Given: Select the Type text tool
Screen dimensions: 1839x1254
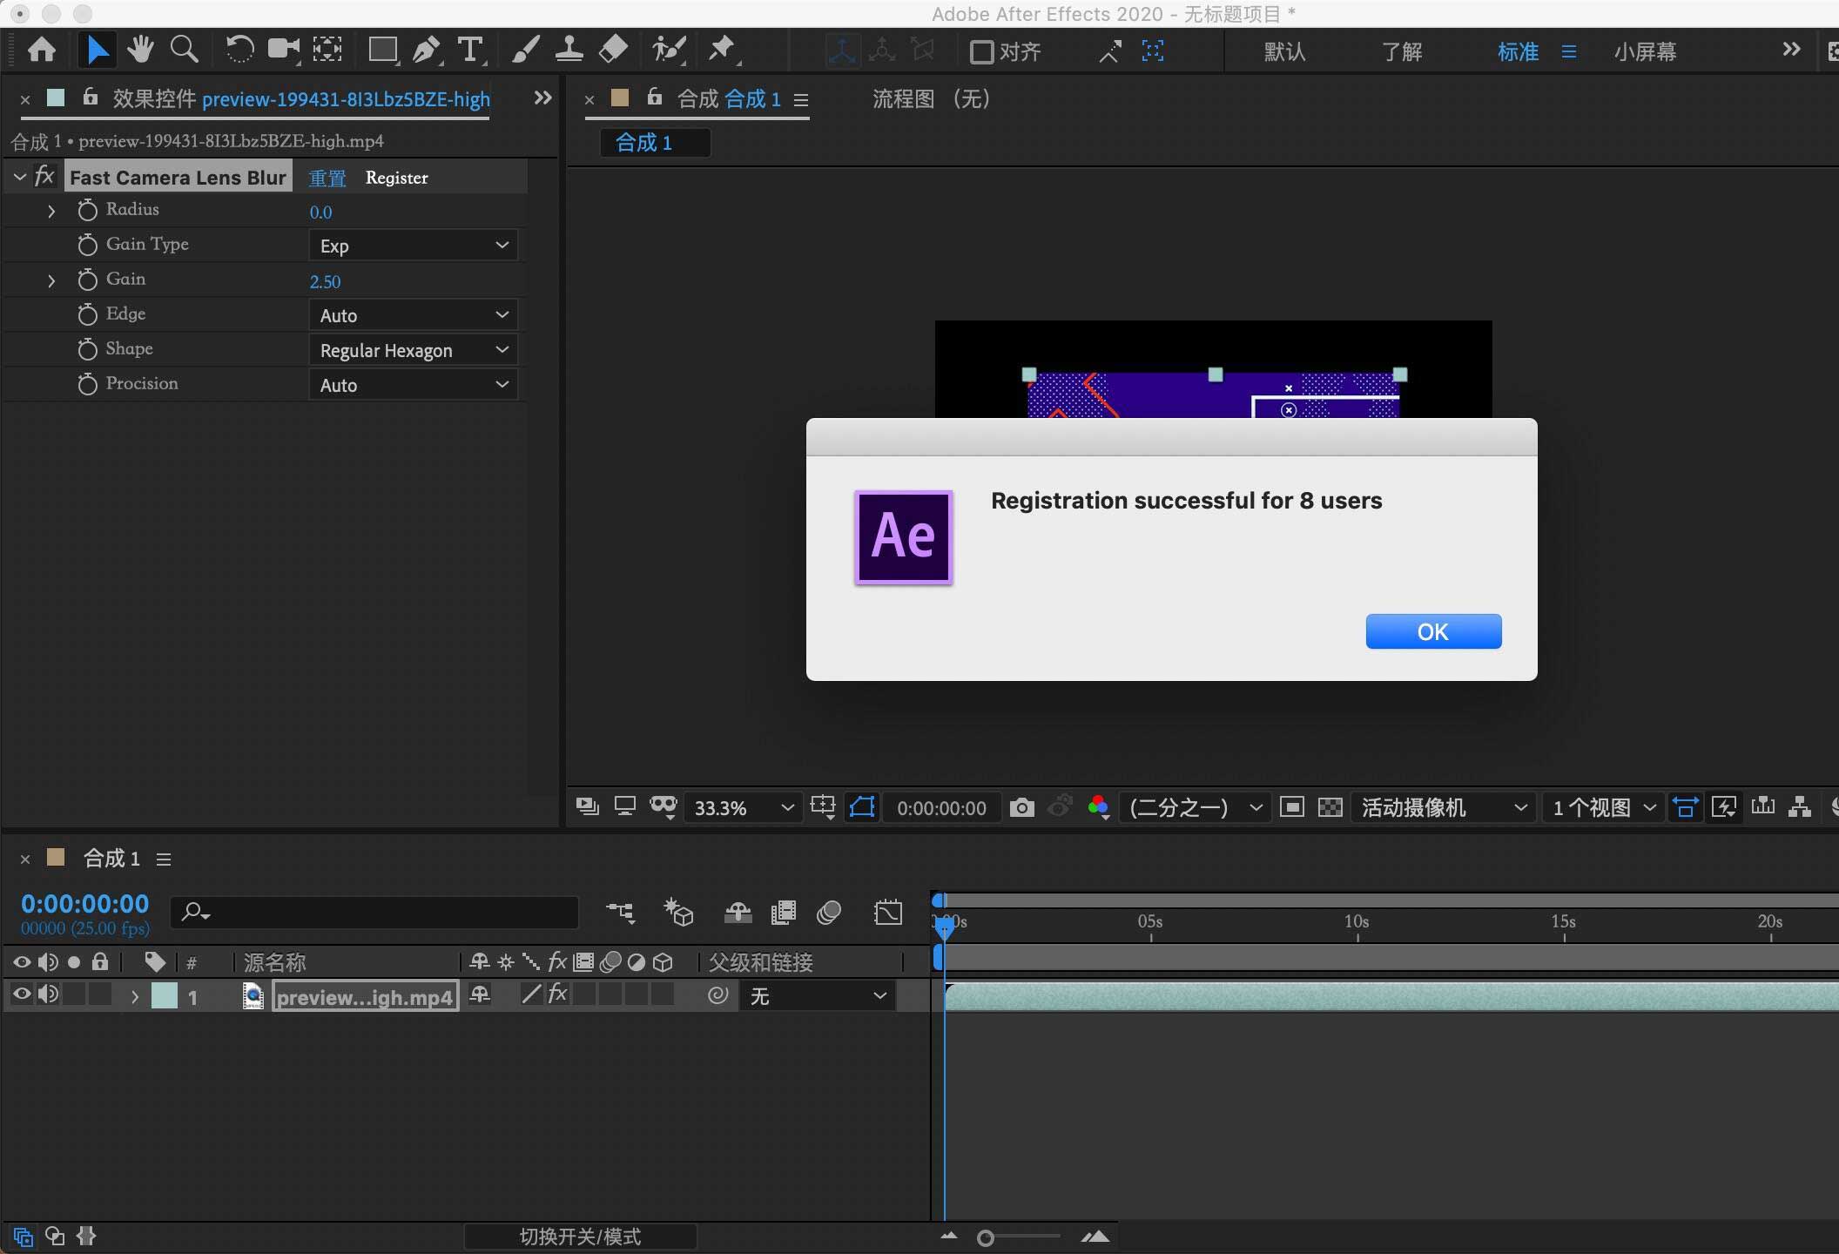Looking at the screenshot, I should pyautogui.click(x=470, y=50).
